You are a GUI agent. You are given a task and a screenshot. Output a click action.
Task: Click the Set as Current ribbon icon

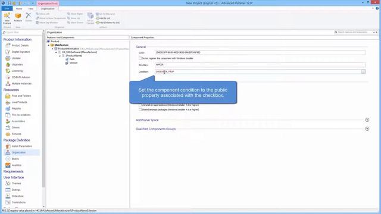point(90,16)
